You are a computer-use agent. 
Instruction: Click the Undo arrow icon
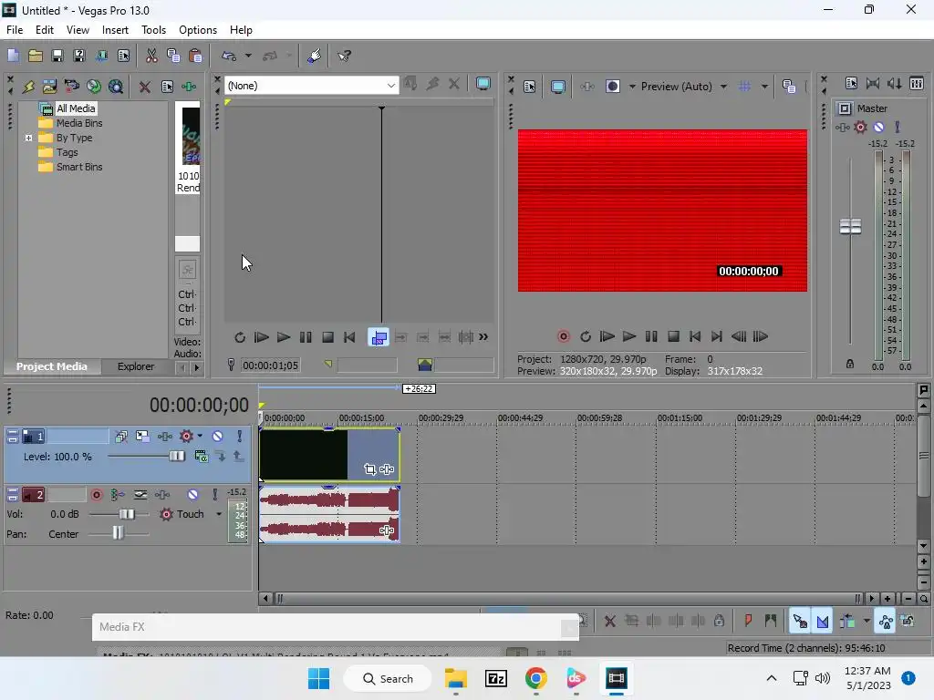pos(229,56)
